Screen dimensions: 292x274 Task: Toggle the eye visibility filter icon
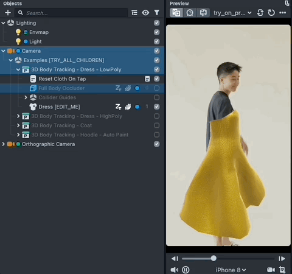[145, 13]
